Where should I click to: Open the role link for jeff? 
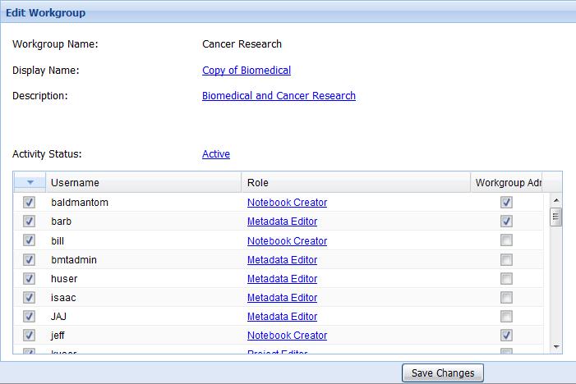point(287,335)
